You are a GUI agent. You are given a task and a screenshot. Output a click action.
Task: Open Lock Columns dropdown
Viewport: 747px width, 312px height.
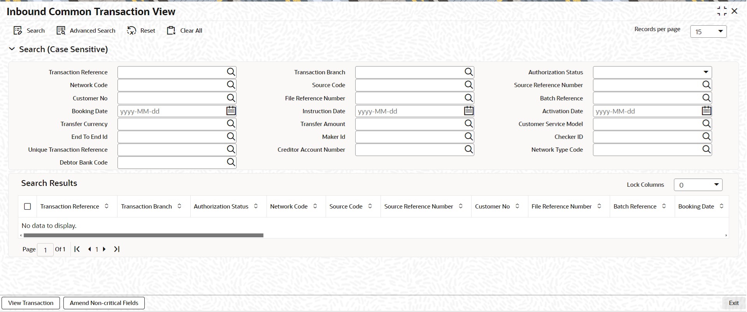(x=698, y=185)
